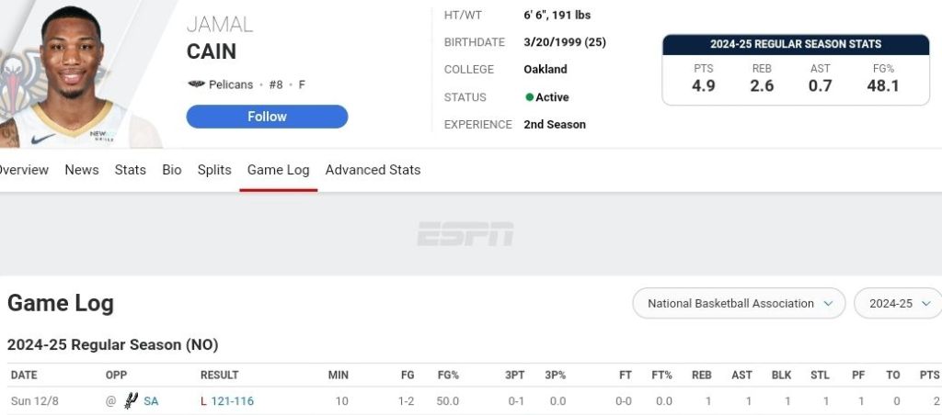Open the National Basketball Association league dropdown

(x=739, y=303)
